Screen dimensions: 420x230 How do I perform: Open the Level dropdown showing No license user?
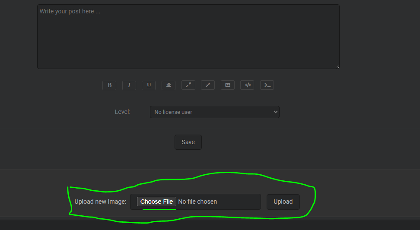[x=215, y=112]
